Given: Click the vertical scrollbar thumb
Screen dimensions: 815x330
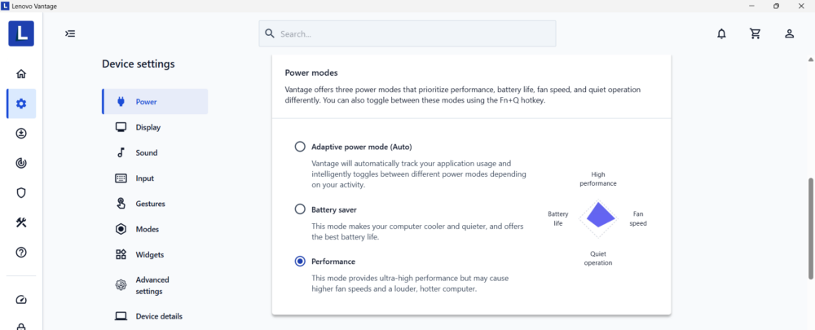Looking at the screenshot, I should pyautogui.click(x=810, y=227).
